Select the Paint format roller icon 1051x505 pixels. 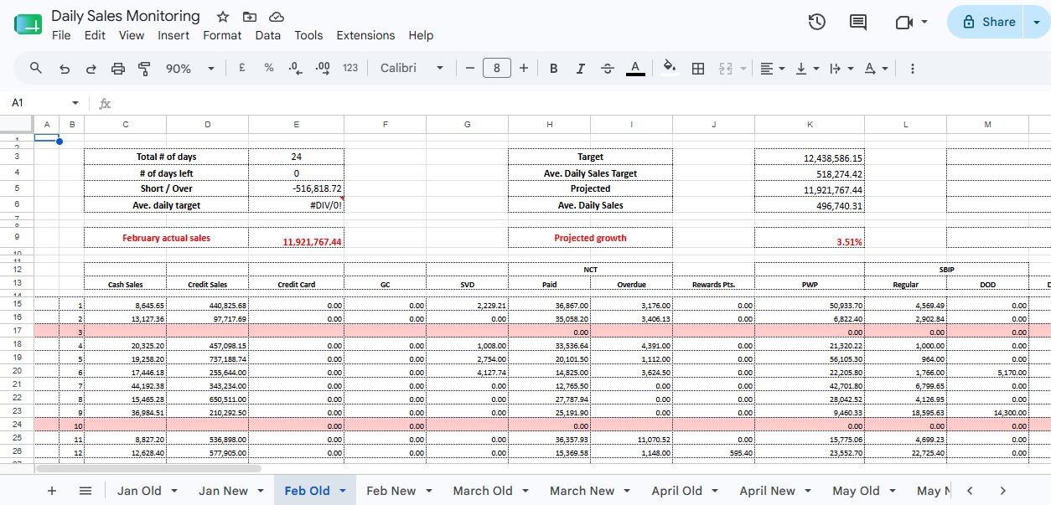tap(144, 69)
